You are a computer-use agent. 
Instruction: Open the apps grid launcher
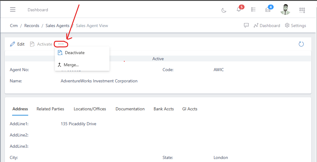(302, 10)
